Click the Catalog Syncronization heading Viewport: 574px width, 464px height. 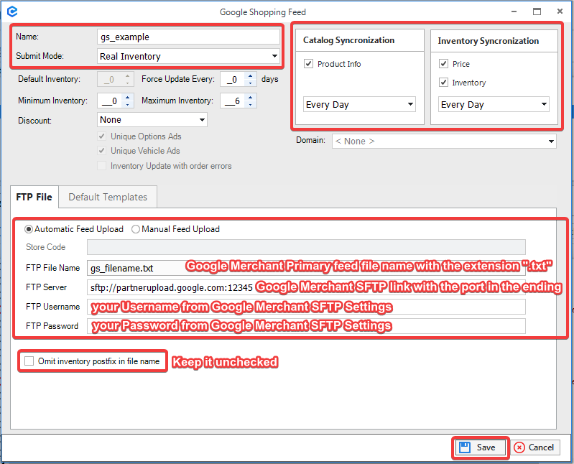coord(349,40)
